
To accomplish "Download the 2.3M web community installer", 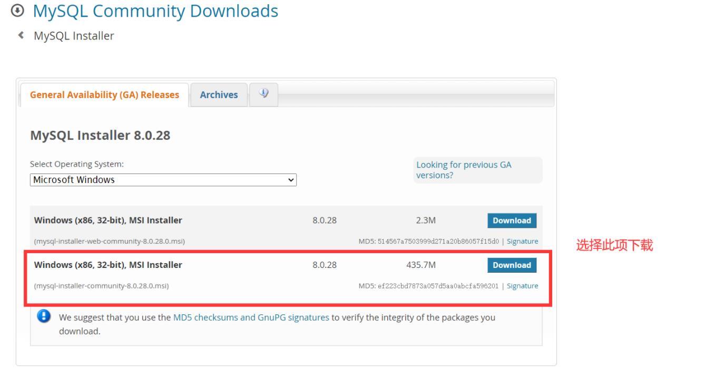I will [x=512, y=220].
